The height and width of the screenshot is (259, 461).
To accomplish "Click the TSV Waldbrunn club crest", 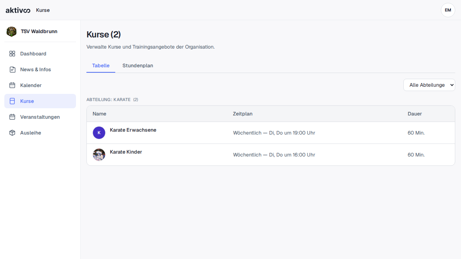I will pyautogui.click(x=12, y=32).
